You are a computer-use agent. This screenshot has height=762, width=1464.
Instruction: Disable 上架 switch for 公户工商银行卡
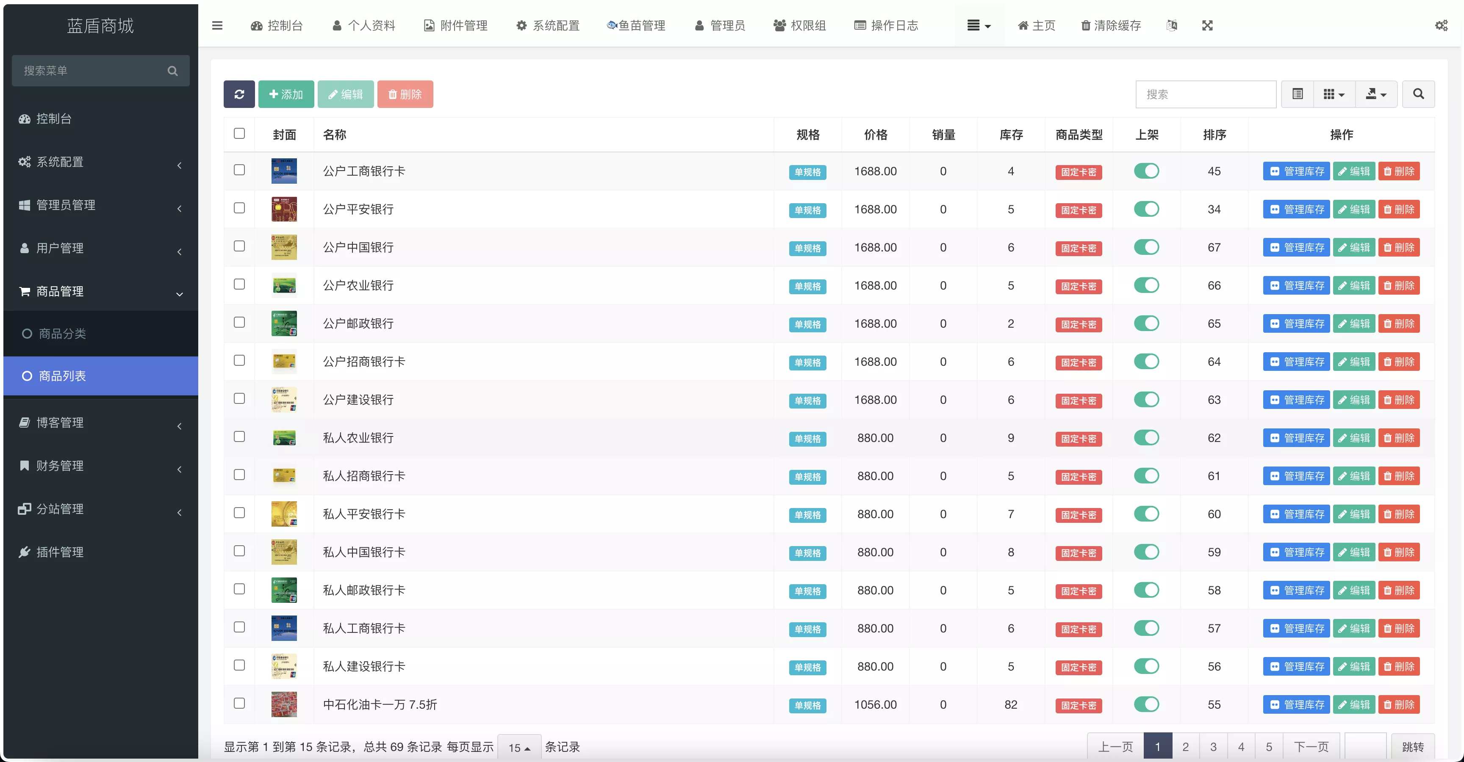1147,171
